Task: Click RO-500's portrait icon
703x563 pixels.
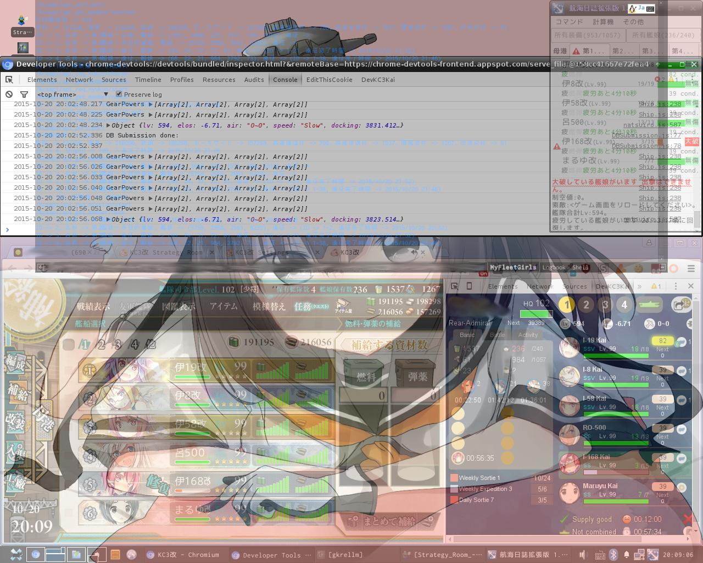Action: pyautogui.click(x=570, y=434)
